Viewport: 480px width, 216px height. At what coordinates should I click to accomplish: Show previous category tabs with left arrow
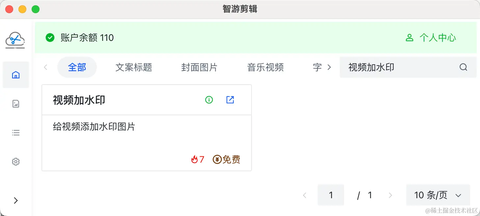[x=46, y=67]
